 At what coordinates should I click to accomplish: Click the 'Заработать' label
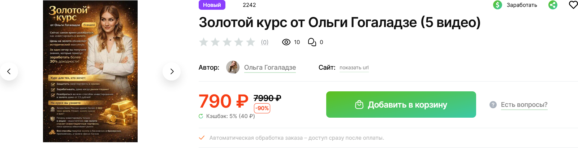pos(522,5)
